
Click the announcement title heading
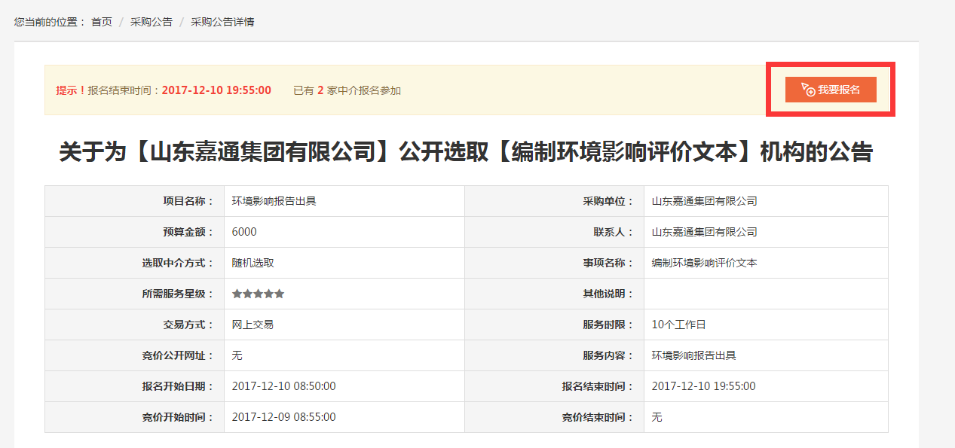point(466,152)
